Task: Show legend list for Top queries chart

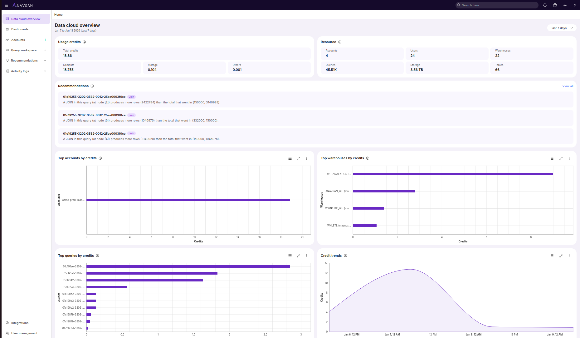Action: point(290,256)
